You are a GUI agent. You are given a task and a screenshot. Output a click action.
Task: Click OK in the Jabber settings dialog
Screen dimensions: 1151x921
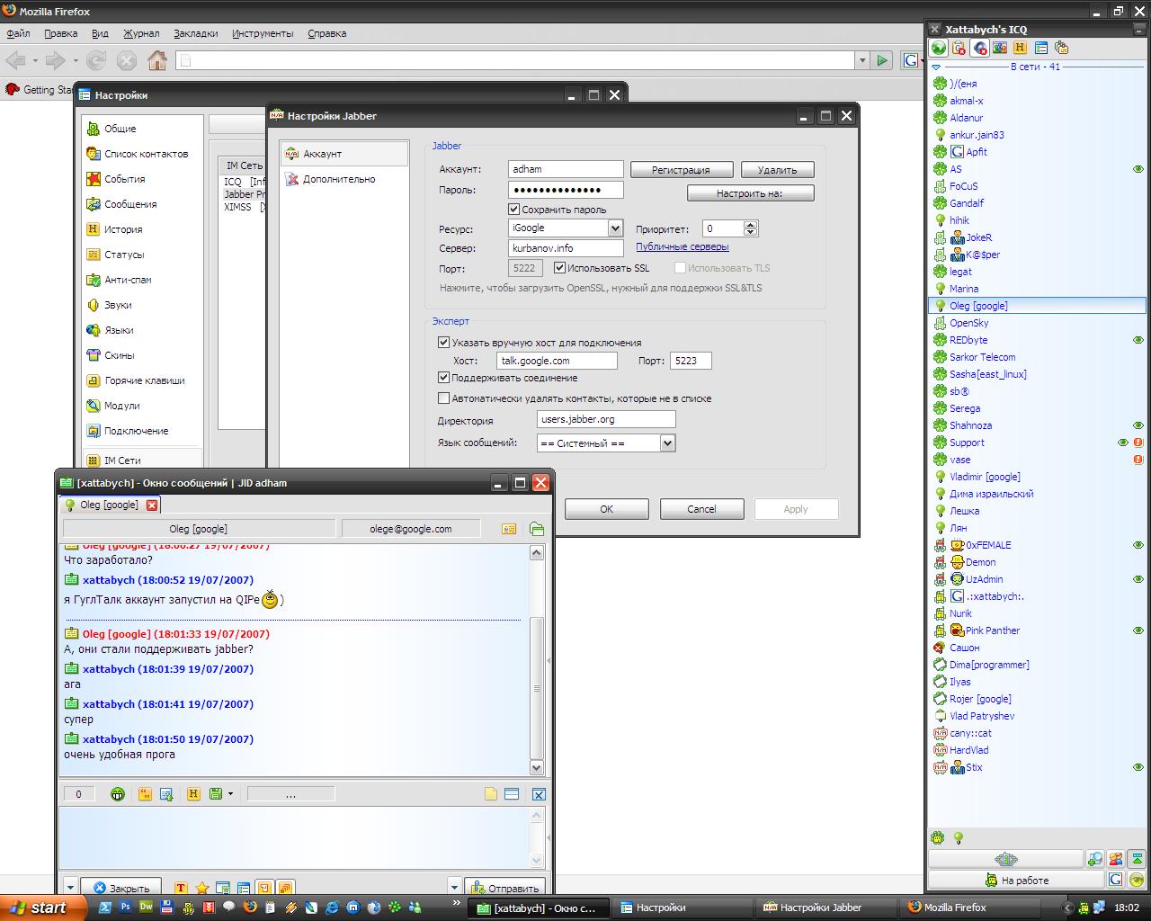coord(606,509)
